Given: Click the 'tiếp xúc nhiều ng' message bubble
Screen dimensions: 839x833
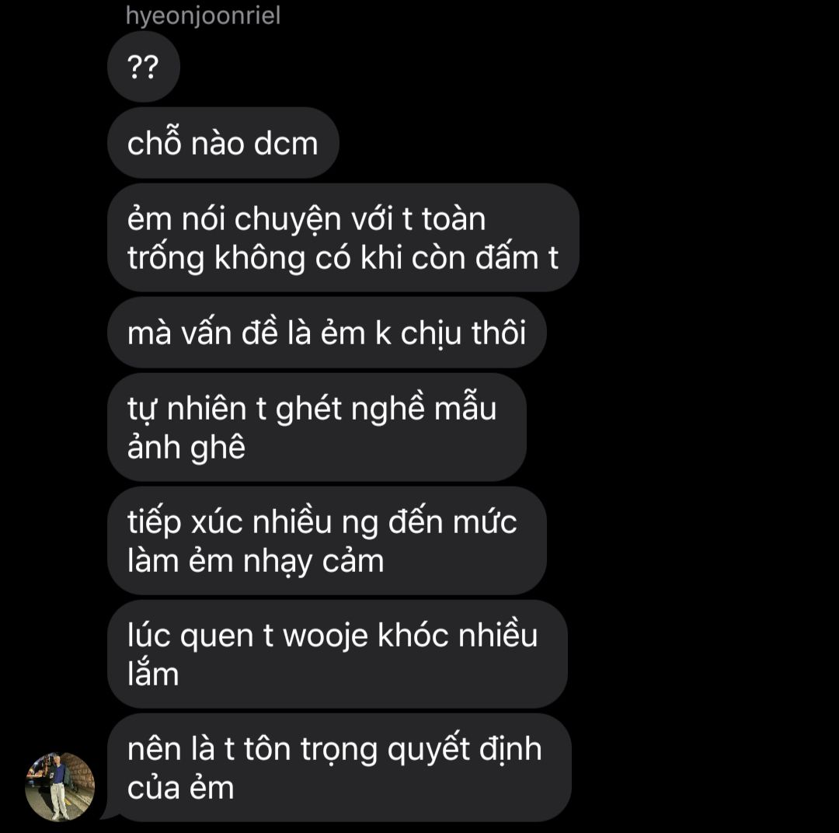Looking at the screenshot, I should tap(327, 541).
